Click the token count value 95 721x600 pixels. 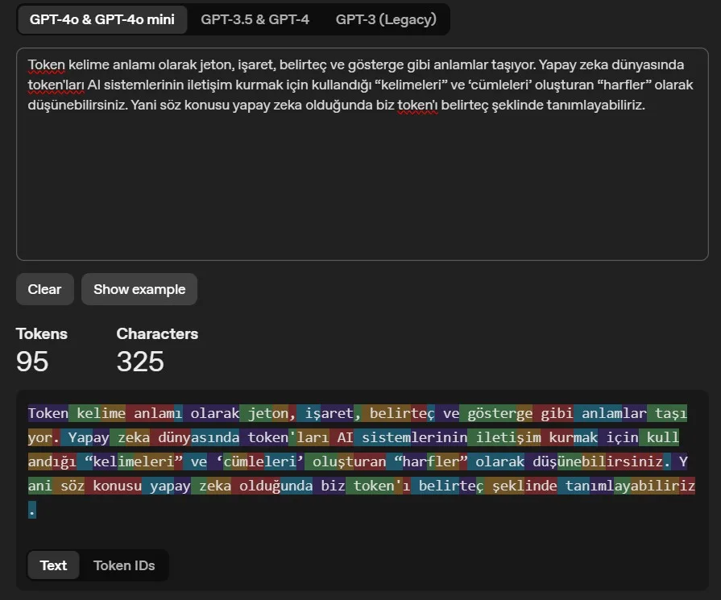(x=32, y=362)
